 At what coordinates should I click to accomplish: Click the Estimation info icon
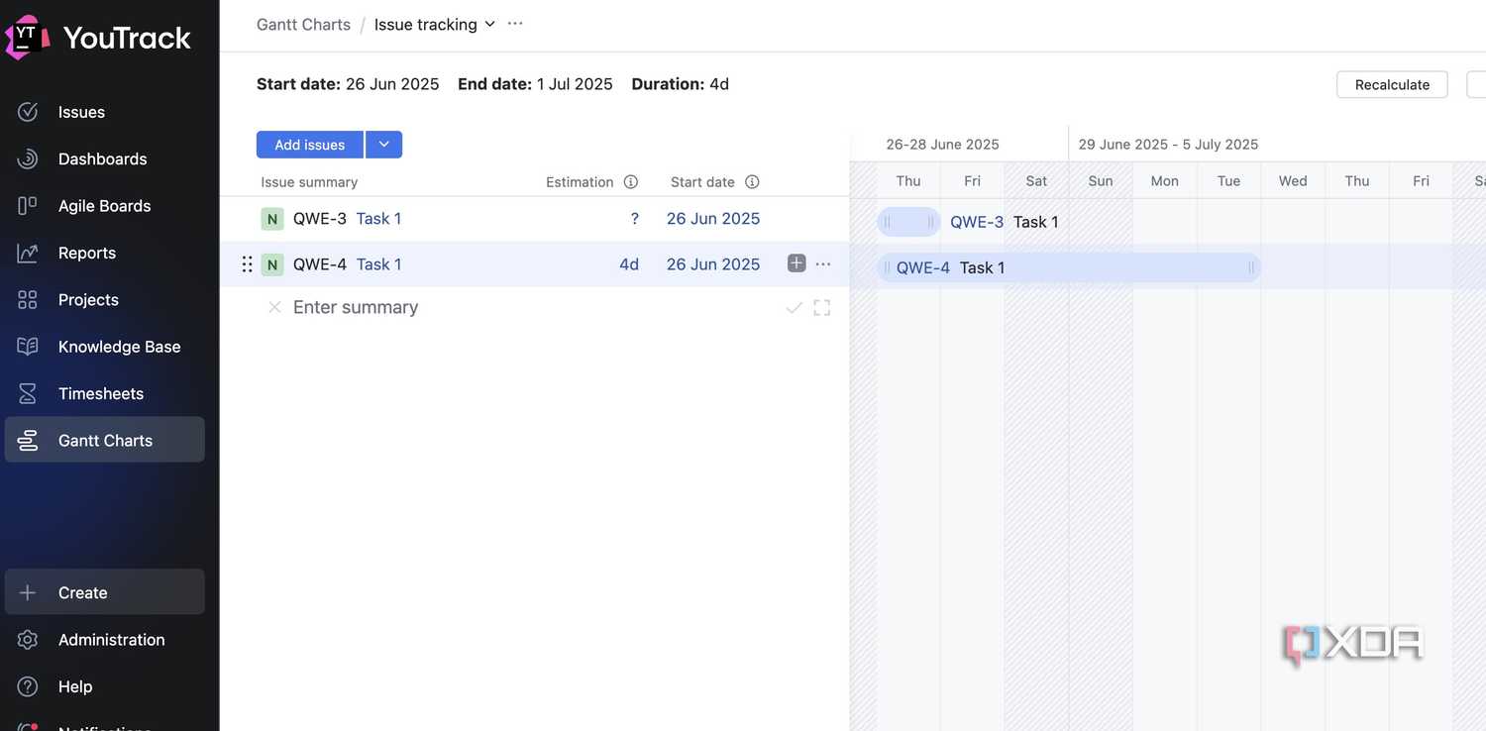[631, 182]
